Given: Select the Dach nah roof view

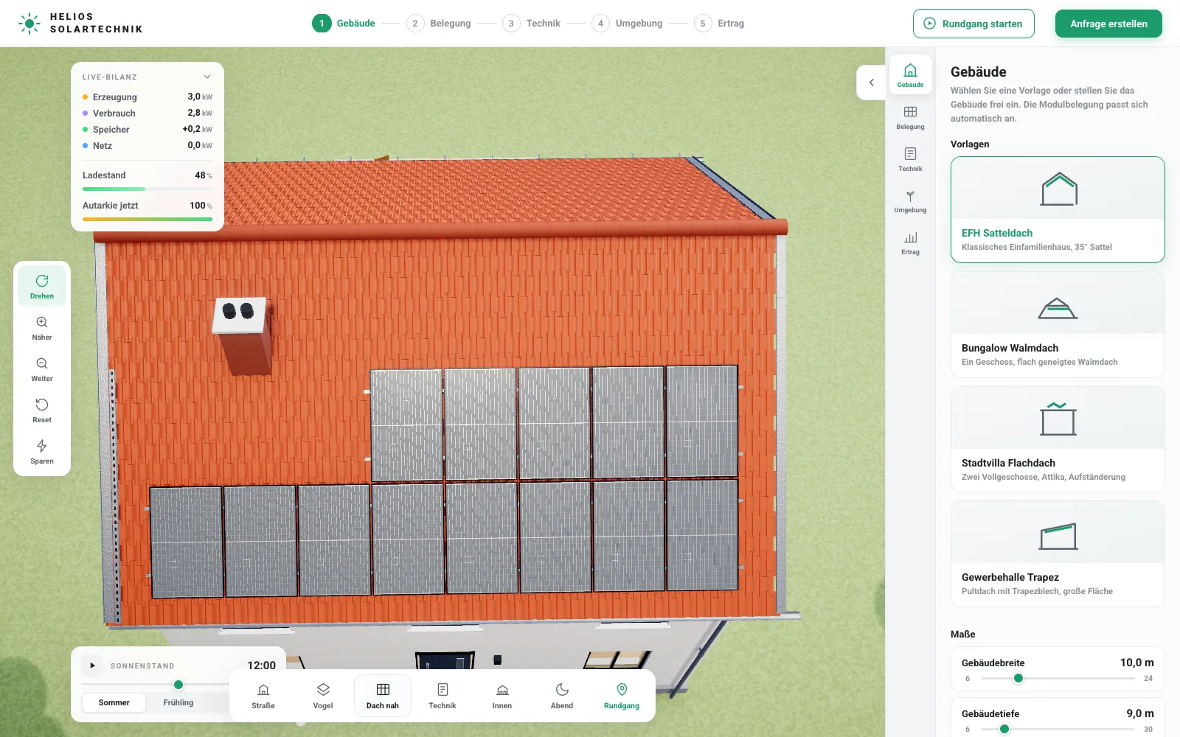Looking at the screenshot, I should (x=383, y=696).
